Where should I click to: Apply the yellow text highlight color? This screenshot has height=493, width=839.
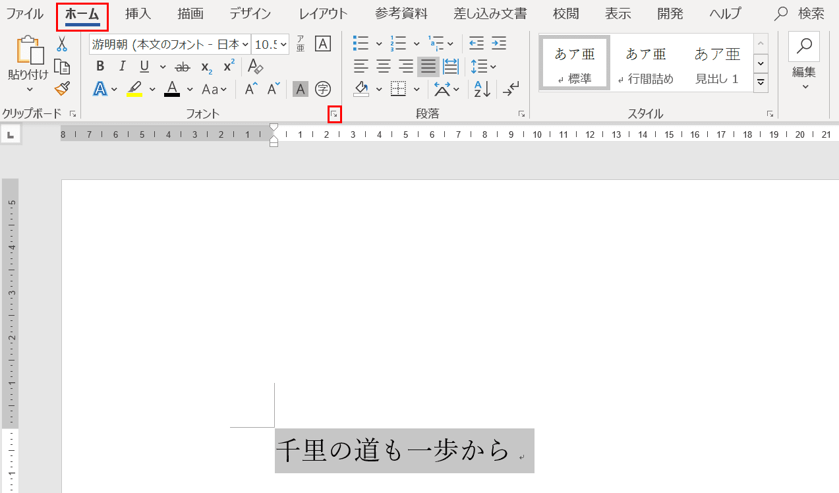[134, 89]
